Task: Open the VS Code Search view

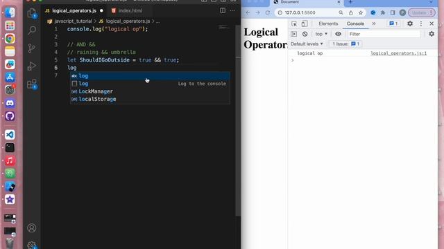Action: tap(32, 30)
